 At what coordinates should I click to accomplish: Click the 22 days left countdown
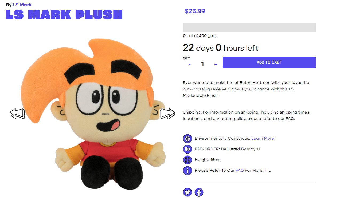220,48
